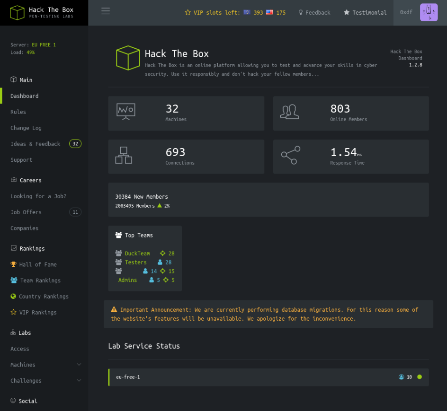Click the Hall of Fame trophy icon

[x=13, y=264]
